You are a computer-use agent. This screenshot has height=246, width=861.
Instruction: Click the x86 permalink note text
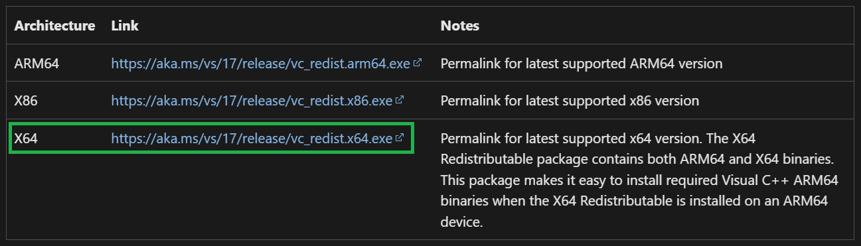[570, 101]
